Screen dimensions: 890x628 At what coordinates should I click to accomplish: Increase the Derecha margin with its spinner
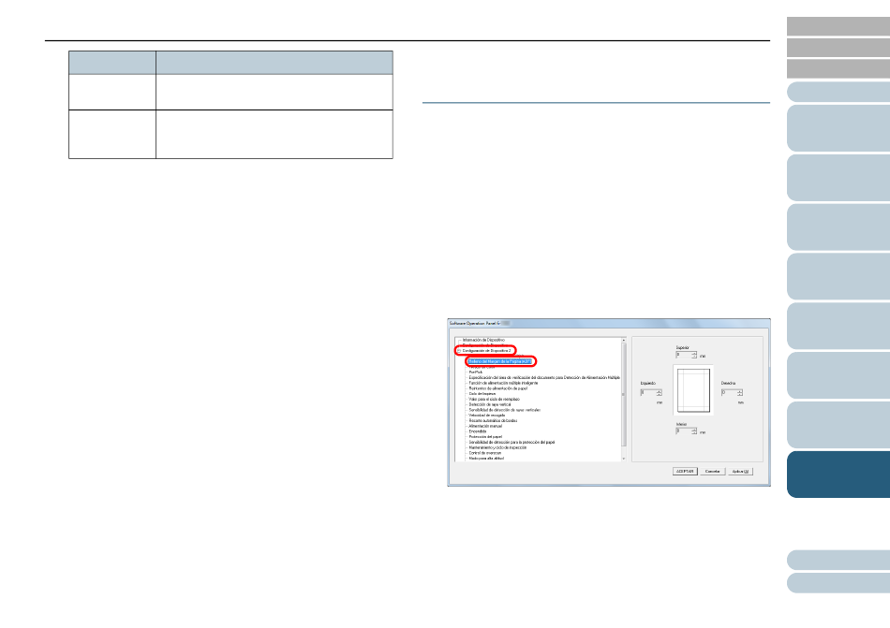(x=740, y=390)
